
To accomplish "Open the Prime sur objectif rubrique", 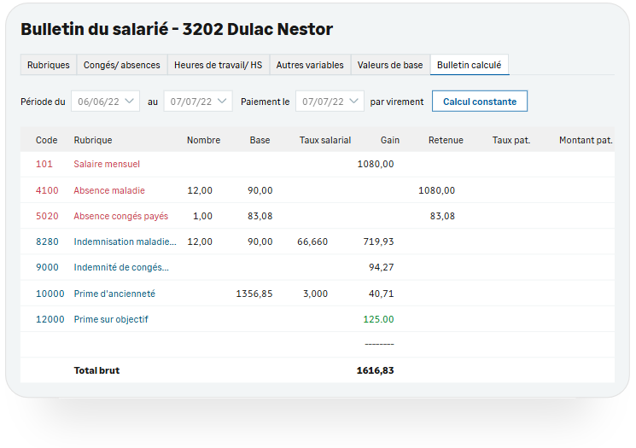I will point(111,319).
